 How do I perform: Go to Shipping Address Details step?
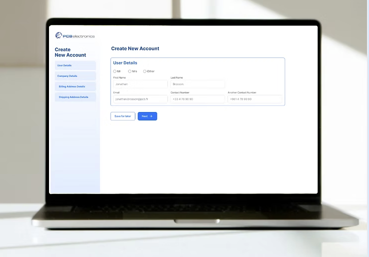point(75,97)
